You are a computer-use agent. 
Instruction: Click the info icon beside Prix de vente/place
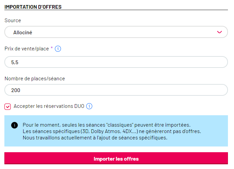tap(58, 49)
